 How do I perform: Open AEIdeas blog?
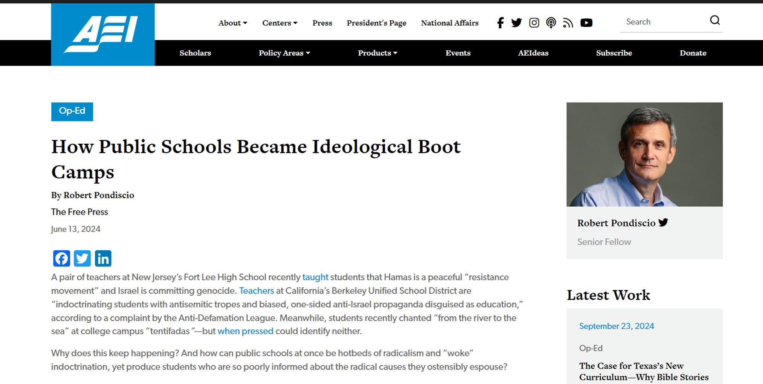(x=533, y=53)
